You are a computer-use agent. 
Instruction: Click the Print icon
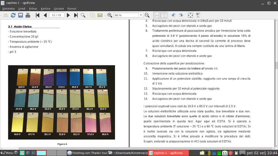(x=28, y=15)
